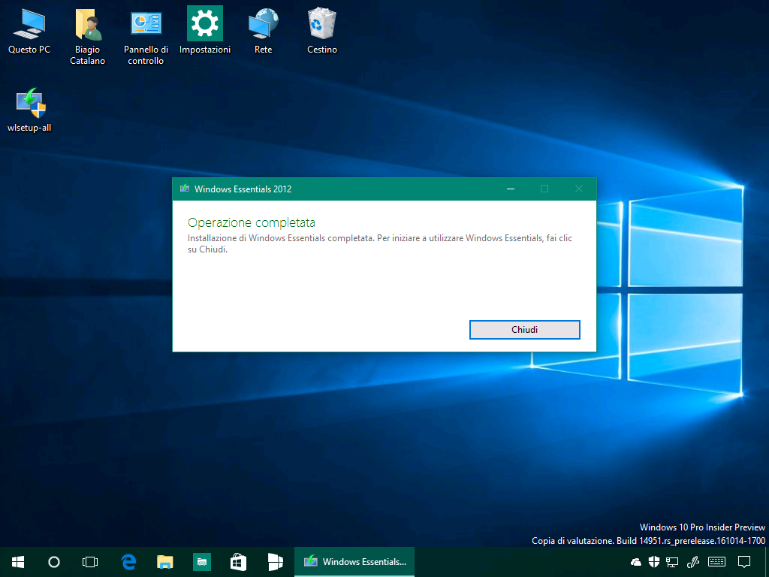The image size is (769, 577).
Task: Click the show desktop strip at the taskbar end
Action: click(x=767, y=562)
